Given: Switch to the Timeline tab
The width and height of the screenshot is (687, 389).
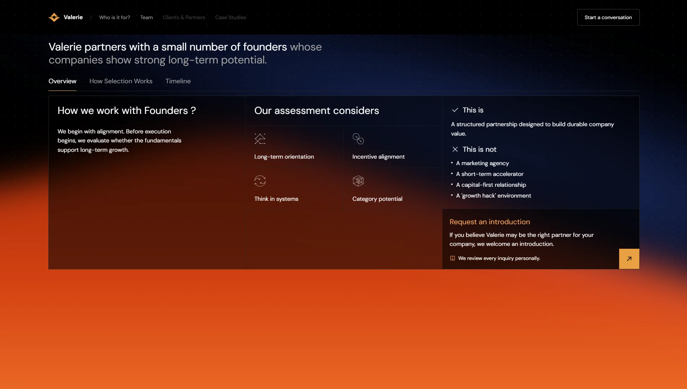Looking at the screenshot, I should [x=178, y=81].
